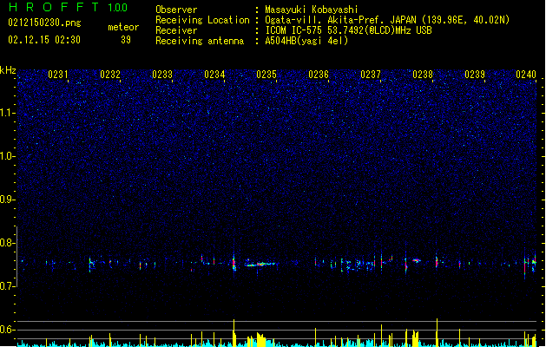Click the 0.6 kHz frequency axis label
This screenshot has height=347, width=546.
[8, 330]
